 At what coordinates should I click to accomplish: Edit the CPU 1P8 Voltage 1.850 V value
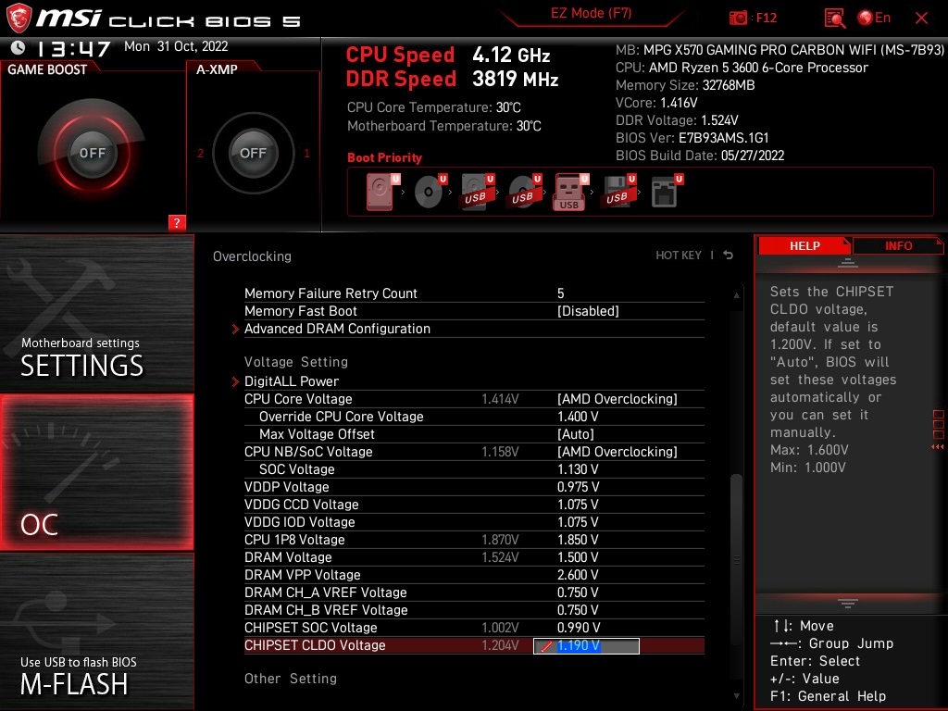point(578,540)
